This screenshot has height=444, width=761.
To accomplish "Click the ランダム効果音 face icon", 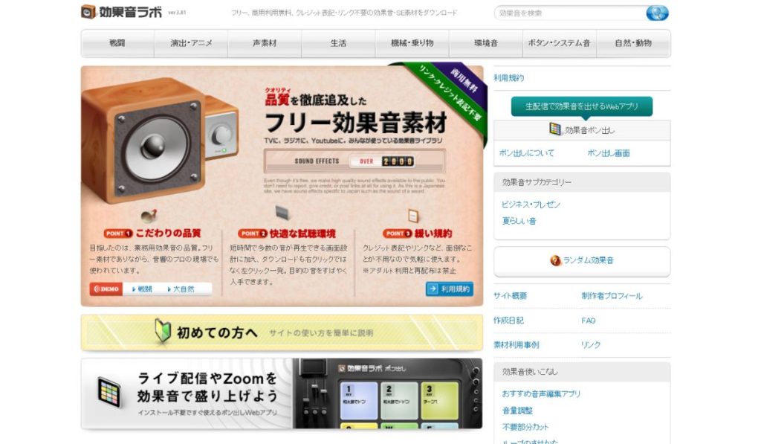I will (x=555, y=260).
